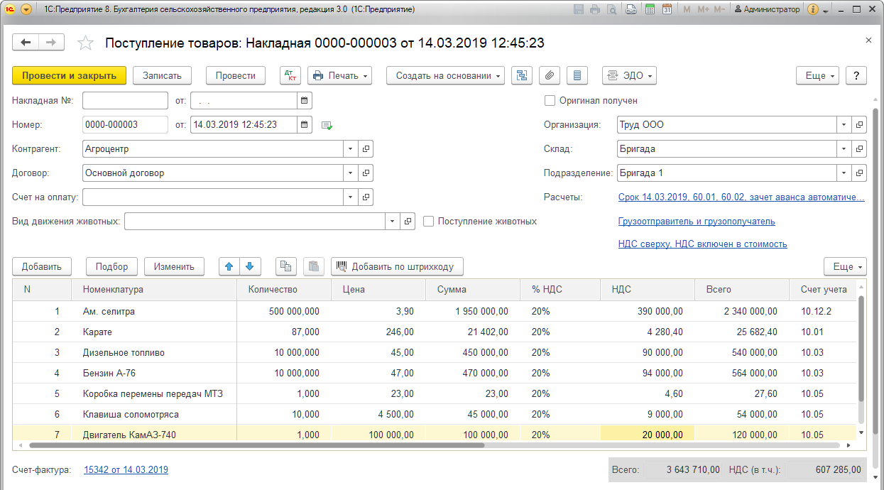Open print preview icon in title bar
Viewport: 884px width, 490px height.
[611, 9]
